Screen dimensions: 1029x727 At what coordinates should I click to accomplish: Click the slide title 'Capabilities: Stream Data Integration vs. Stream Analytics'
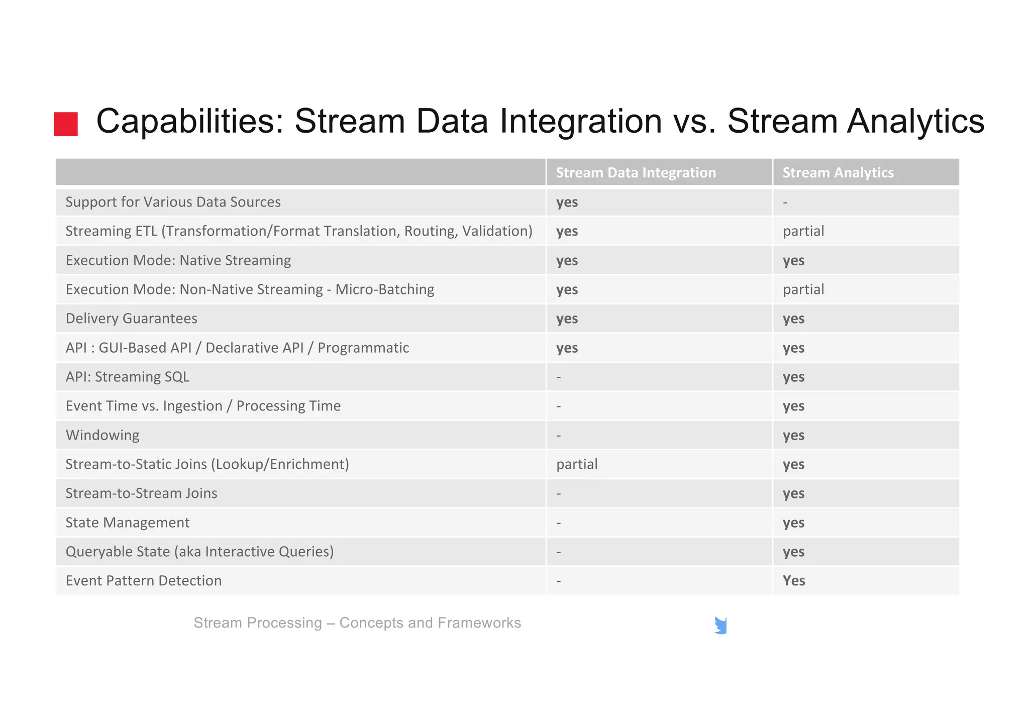[x=540, y=121]
